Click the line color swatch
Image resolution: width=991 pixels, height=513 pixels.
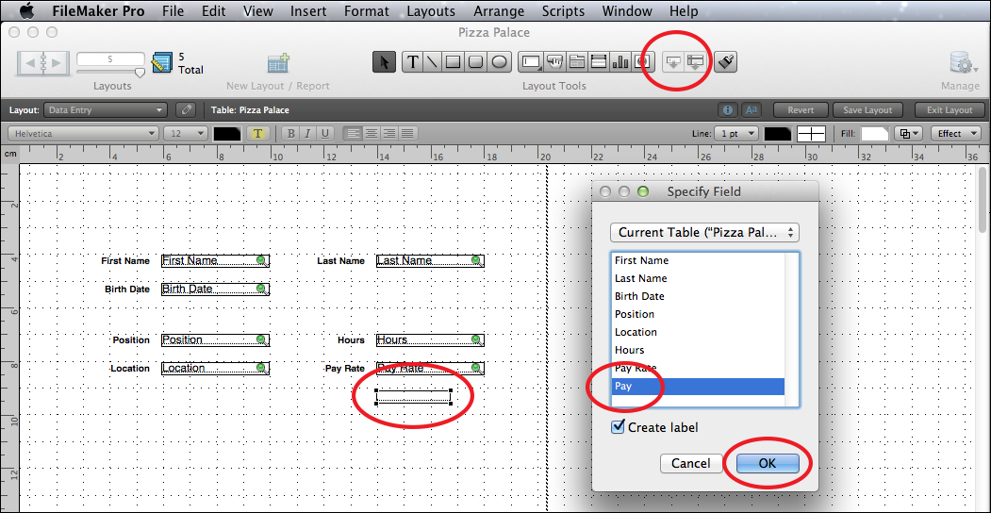coord(778,133)
